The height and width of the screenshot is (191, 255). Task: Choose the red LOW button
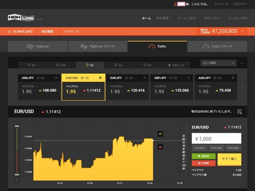click(x=203, y=163)
